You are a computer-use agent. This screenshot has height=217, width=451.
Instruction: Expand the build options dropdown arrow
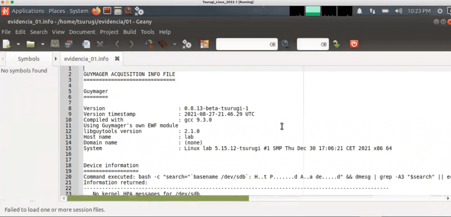coord(174,44)
